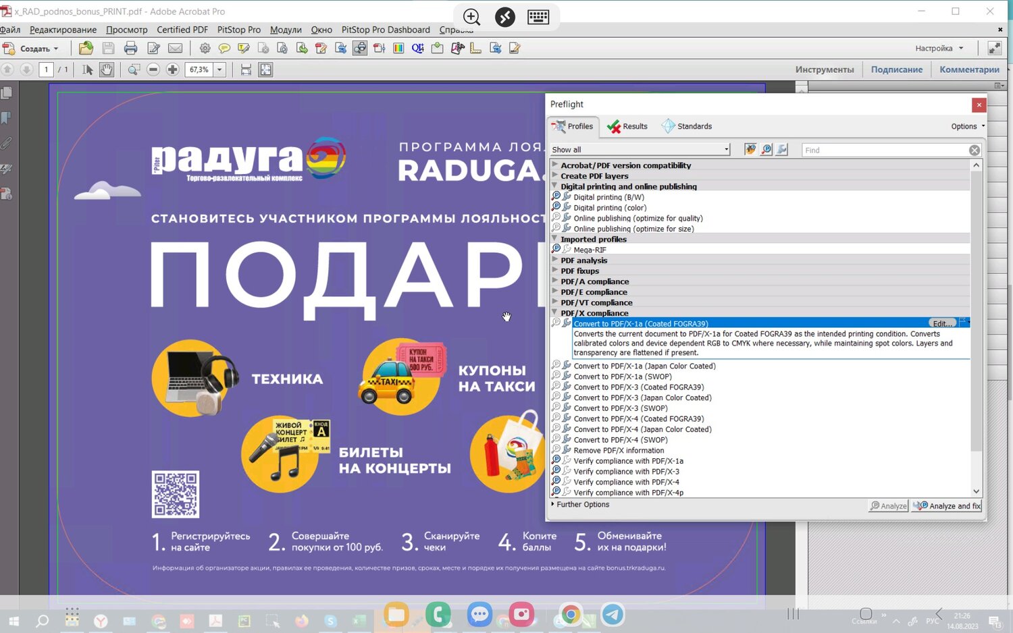Image resolution: width=1013 pixels, height=633 pixels.
Task: Open settings via the gear toolbar icon
Action: 205,48
